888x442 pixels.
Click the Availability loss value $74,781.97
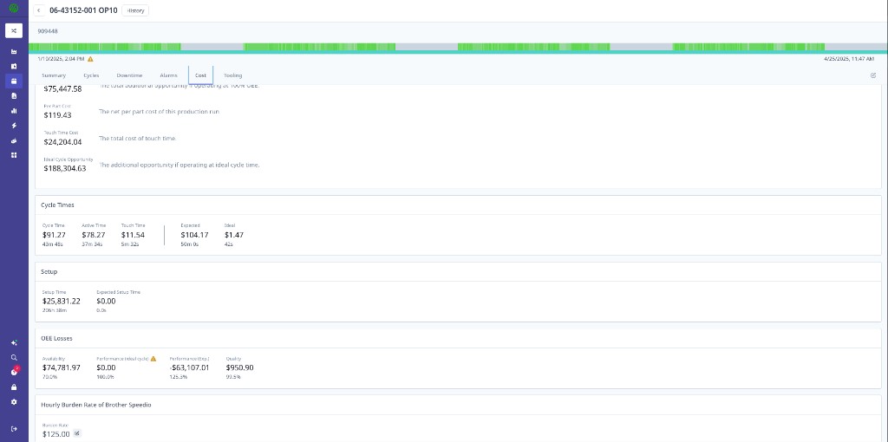coord(62,367)
